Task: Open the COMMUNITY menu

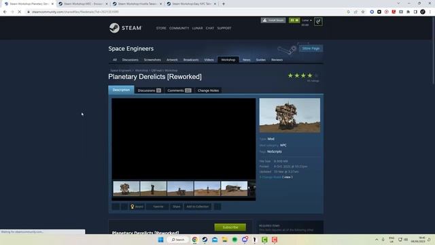Action: [179, 29]
